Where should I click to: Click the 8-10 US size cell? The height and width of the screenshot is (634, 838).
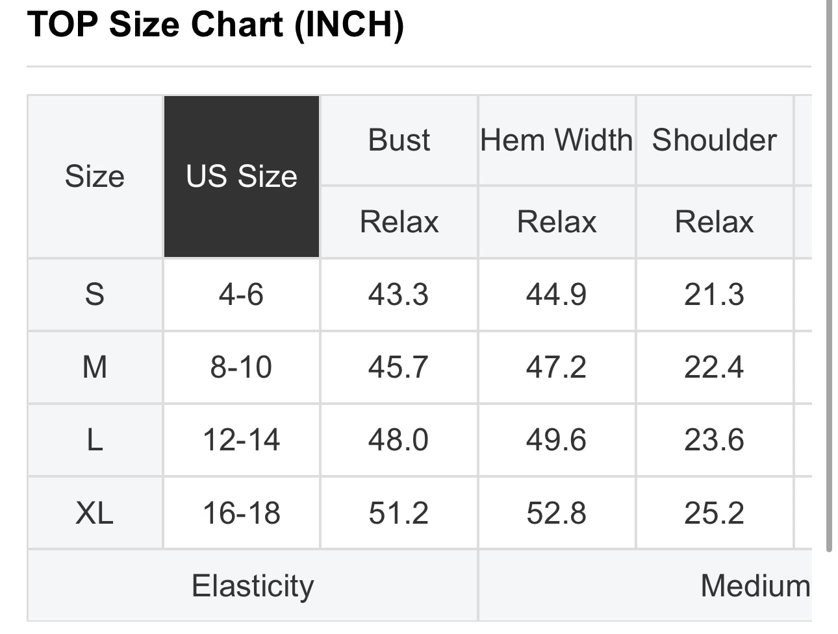(x=242, y=367)
